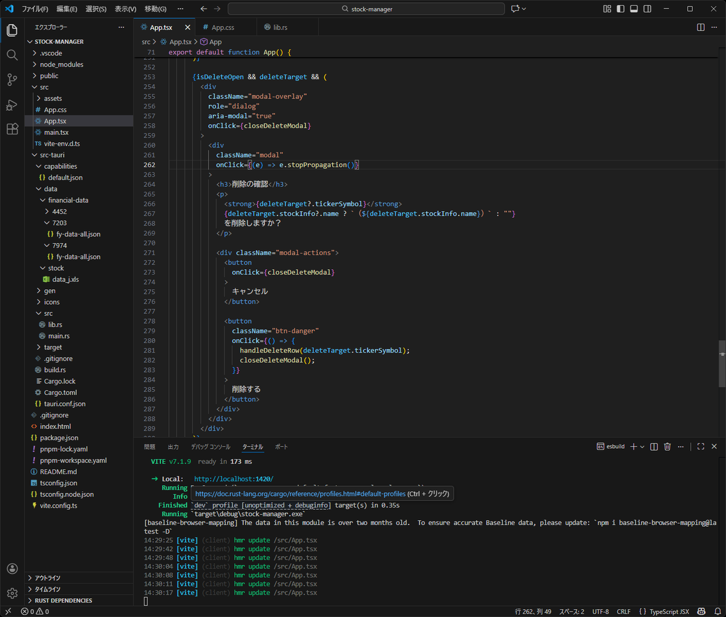Image resolution: width=726 pixels, height=617 pixels.
Task: Open the localhost:1420 link in terminal
Action: click(234, 478)
